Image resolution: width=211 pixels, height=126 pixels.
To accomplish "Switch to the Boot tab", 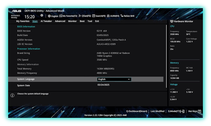I will (82, 21).
